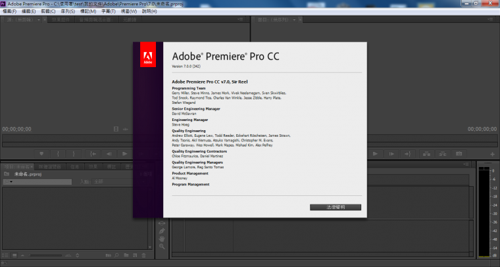500x267 pixels.
Task: Click the Project panel scrollbar down arrow
Action: (x=150, y=247)
